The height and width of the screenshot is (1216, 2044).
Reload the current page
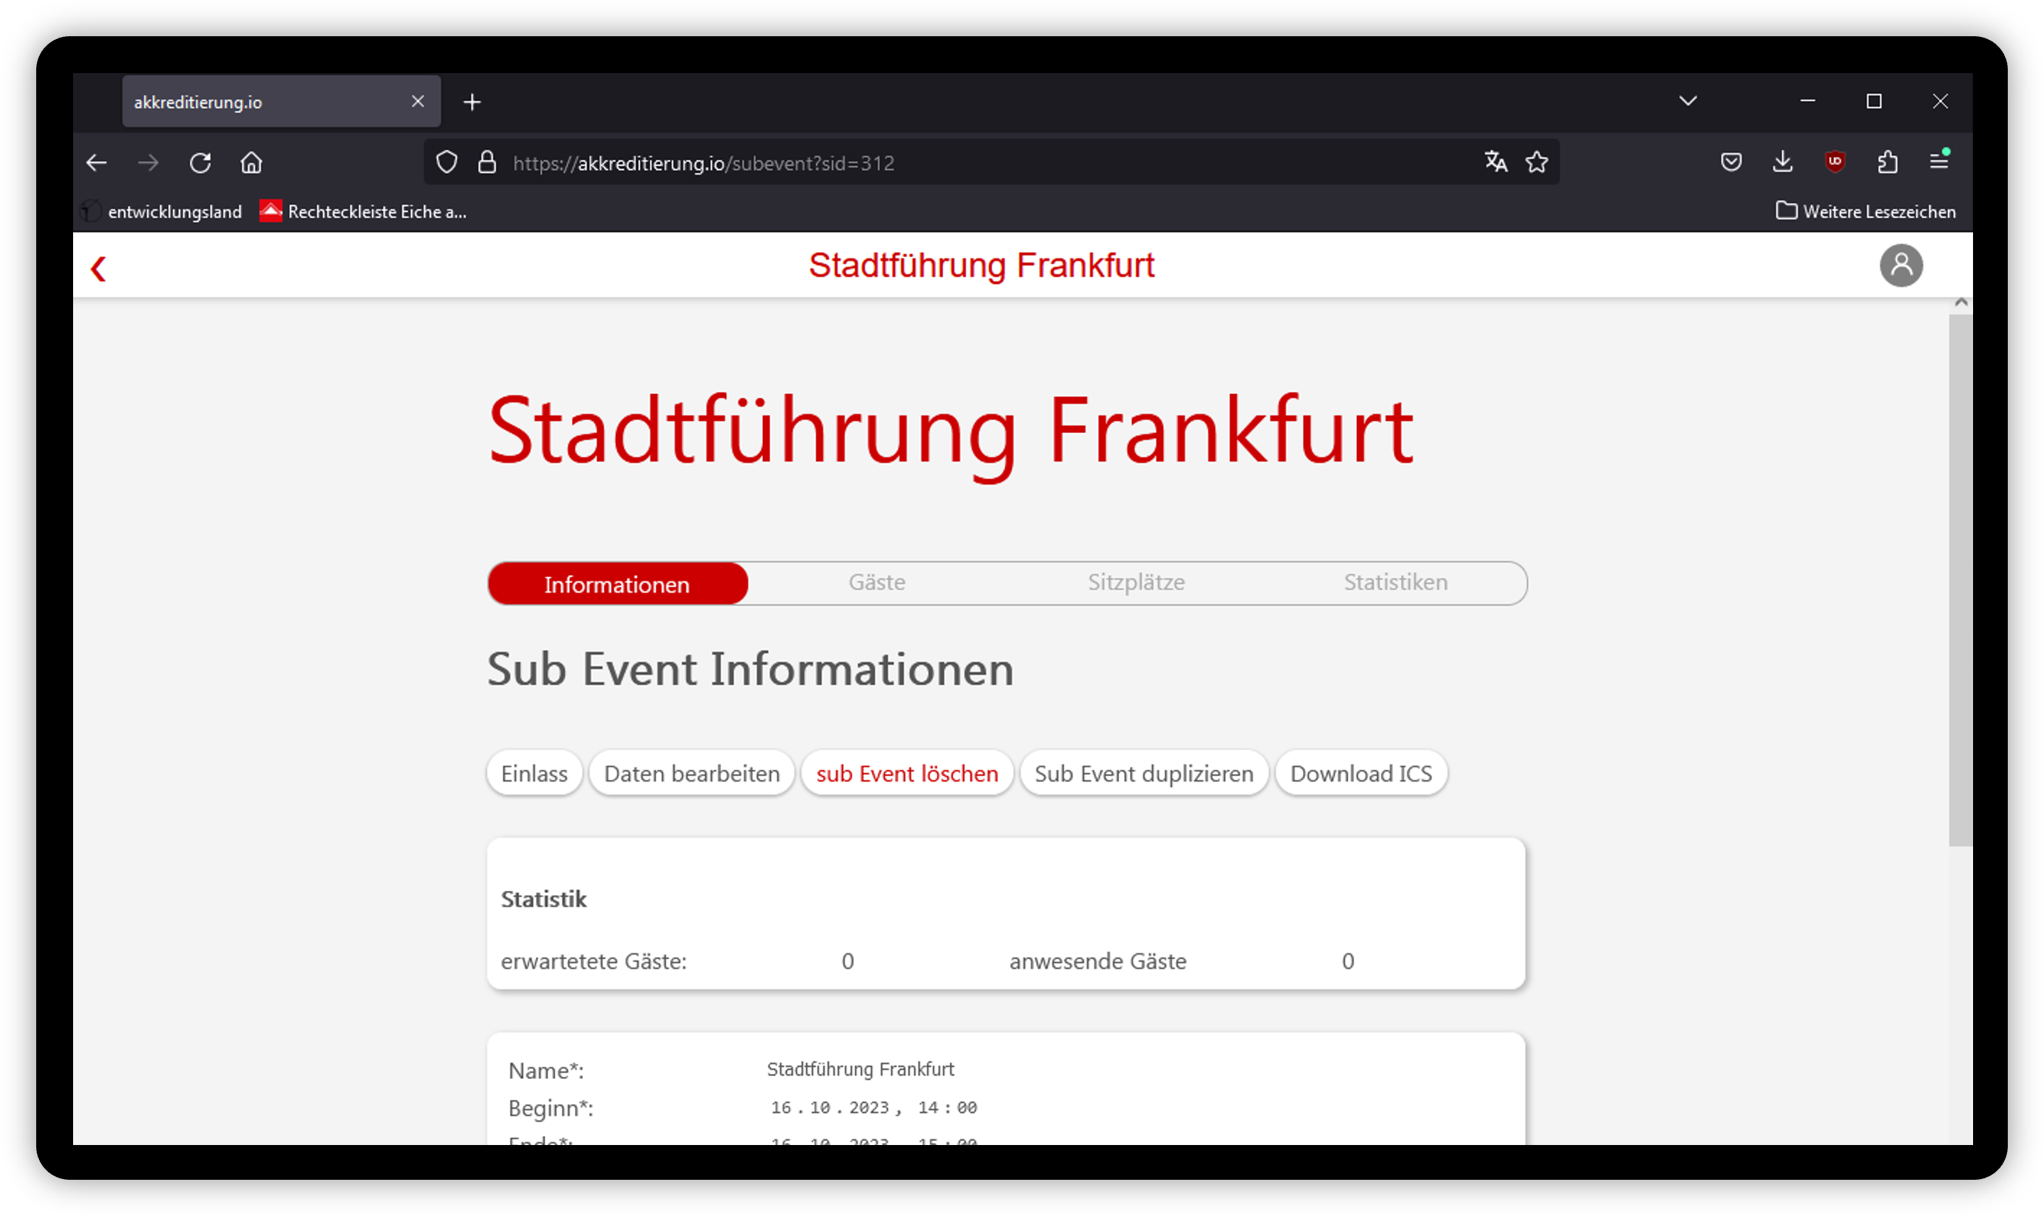click(201, 163)
